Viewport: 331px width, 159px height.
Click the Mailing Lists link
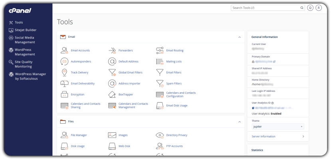[x=174, y=62]
